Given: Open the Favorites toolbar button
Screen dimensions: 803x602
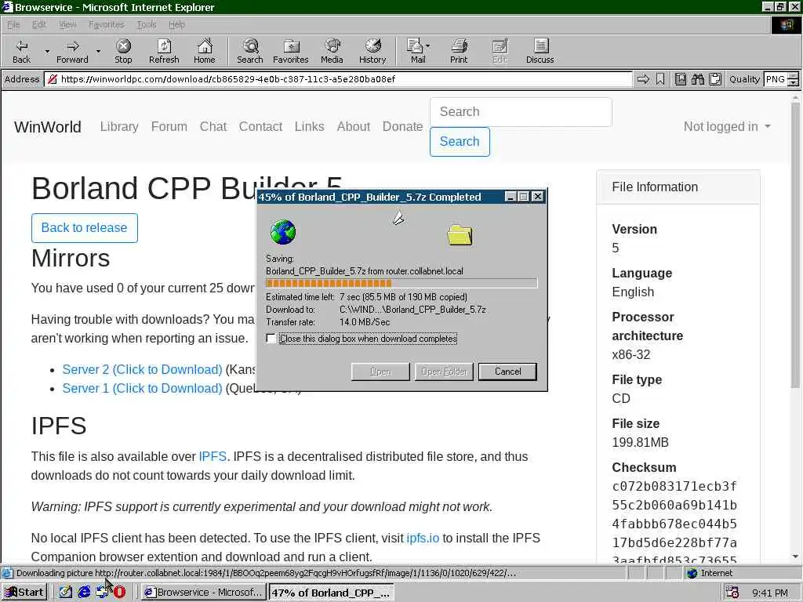Looking at the screenshot, I should [x=290, y=51].
